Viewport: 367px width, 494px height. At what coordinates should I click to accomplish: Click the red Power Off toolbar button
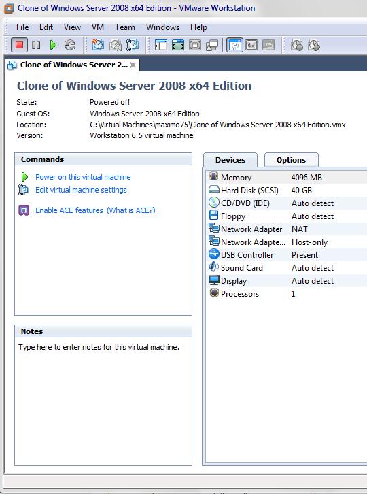point(19,45)
